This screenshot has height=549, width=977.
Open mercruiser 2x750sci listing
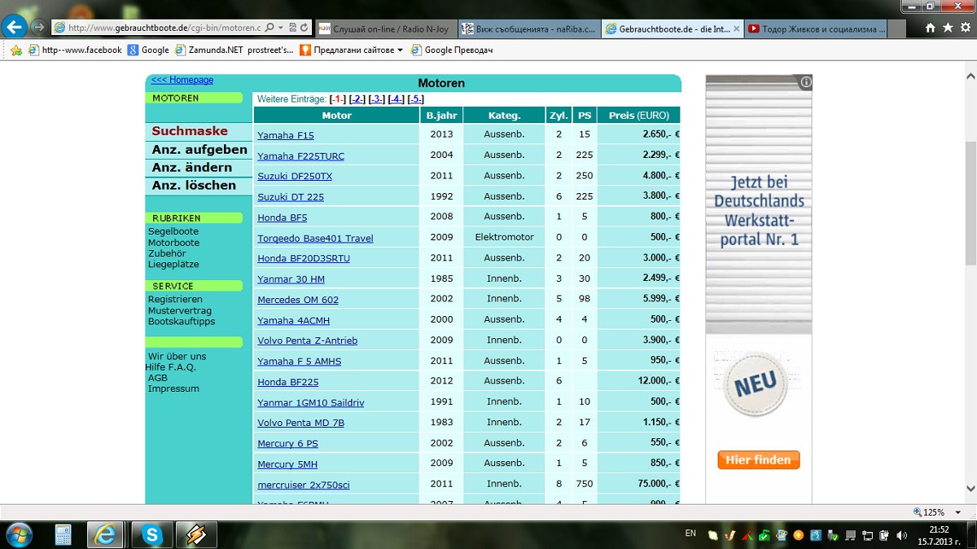point(304,485)
